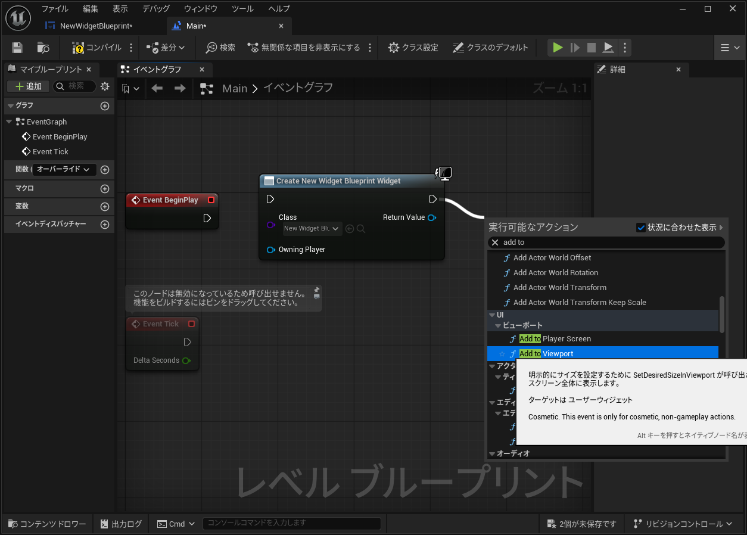
Task: Select Event Tick in My Blueprint
Action: (x=51, y=151)
